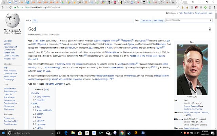Click the Chrome icon in taskbar
This screenshot has width=217, height=136.
122,133
